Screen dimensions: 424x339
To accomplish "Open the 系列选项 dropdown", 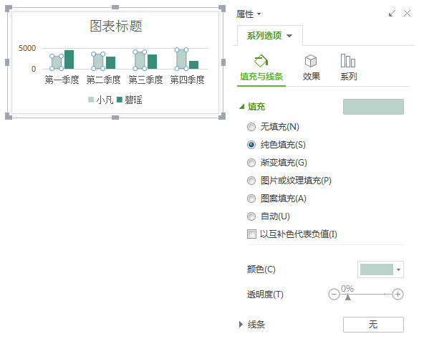I will click(289, 36).
